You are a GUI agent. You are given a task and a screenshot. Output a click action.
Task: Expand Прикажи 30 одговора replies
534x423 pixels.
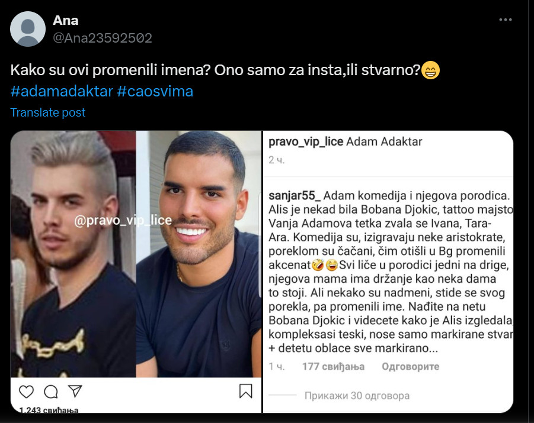[357, 395]
